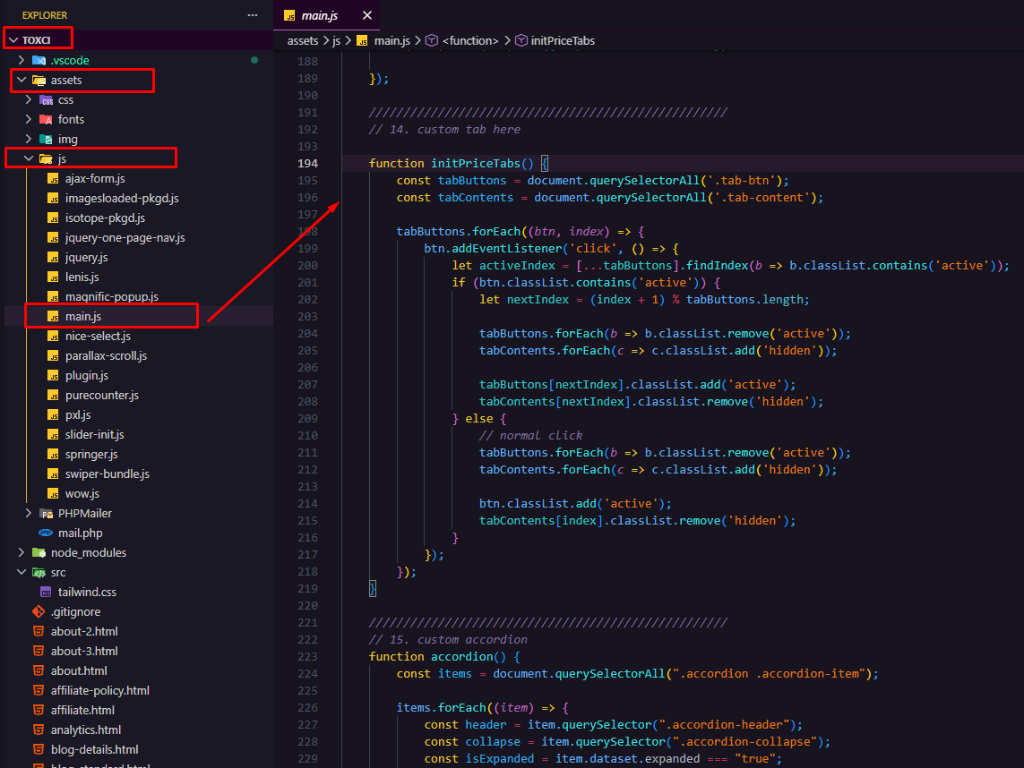The image size is (1024, 768).
Task: Open swiper-bundle.js in file tree
Action: point(108,474)
